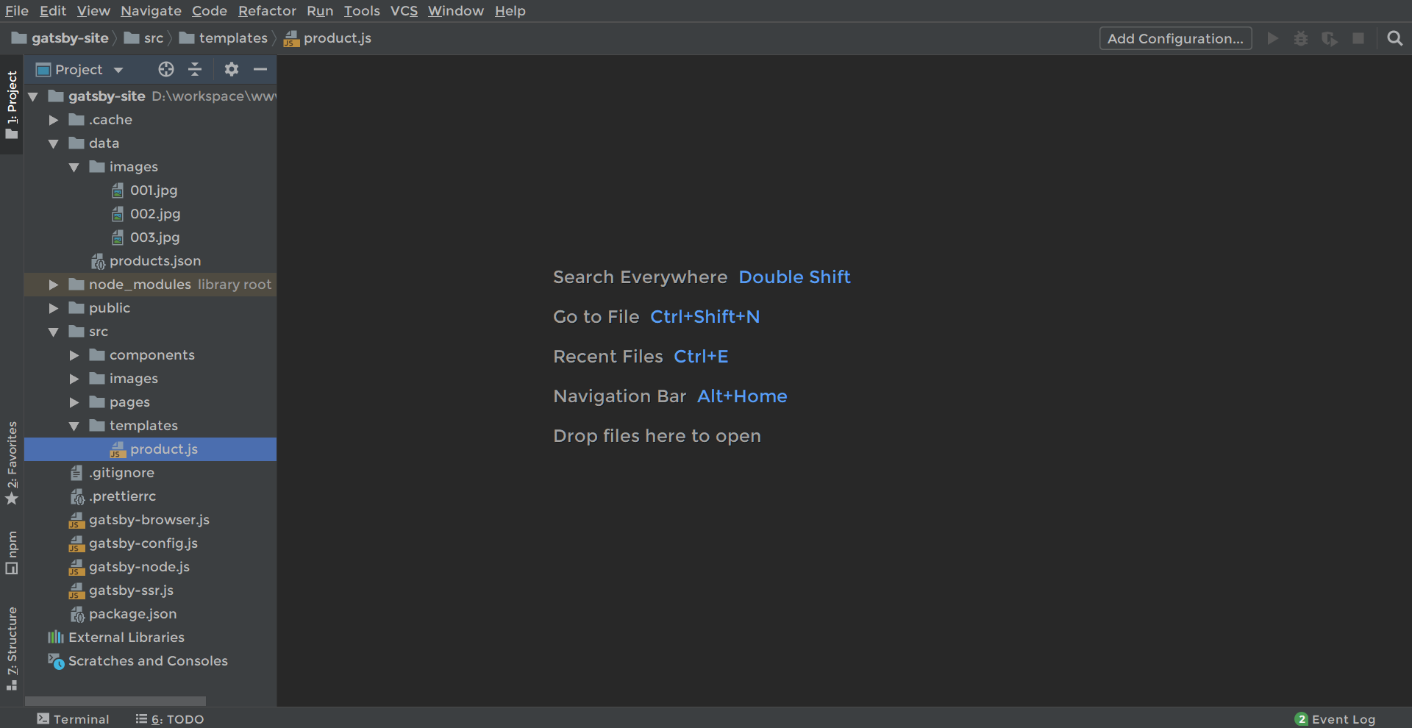Viewport: 1412px width, 728px height.
Task: Collapse the templates folder
Action: [x=74, y=425]
